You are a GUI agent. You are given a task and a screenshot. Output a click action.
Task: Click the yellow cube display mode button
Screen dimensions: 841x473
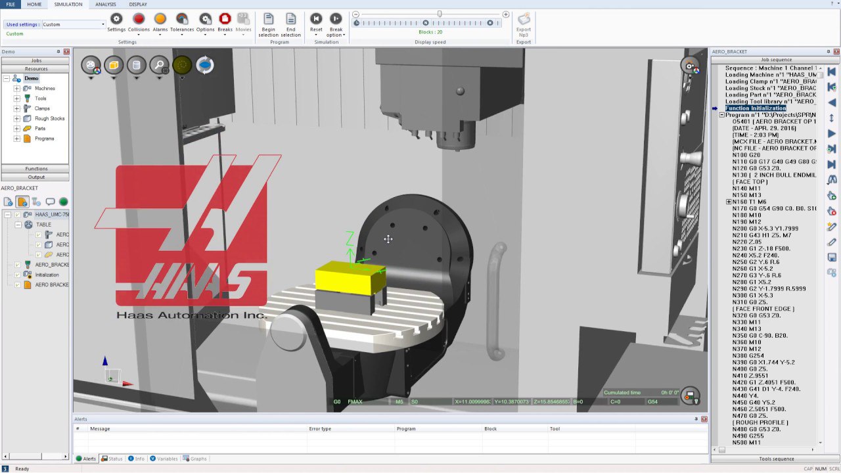114,65
